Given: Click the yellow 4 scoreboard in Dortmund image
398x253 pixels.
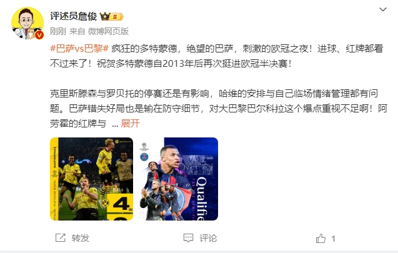Looking at the screenshot, I should click(x=120, y=204).
